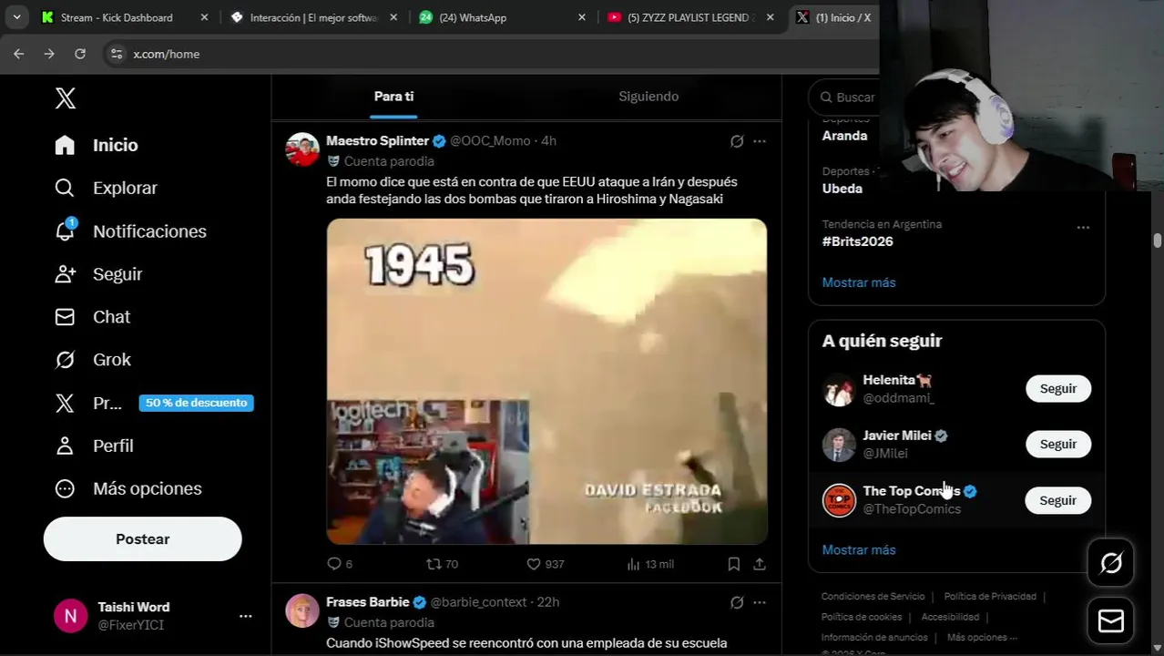
Task: Click the Postear button
Action: click(x=143, y=539)
